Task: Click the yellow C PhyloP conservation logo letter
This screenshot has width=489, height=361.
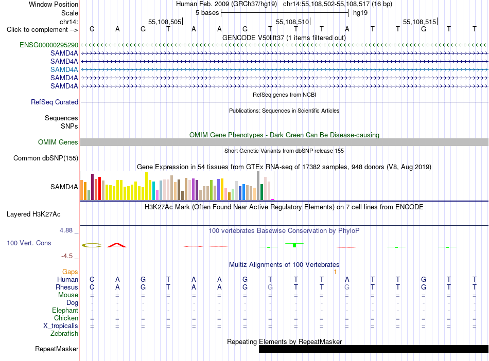Action: 92,245
